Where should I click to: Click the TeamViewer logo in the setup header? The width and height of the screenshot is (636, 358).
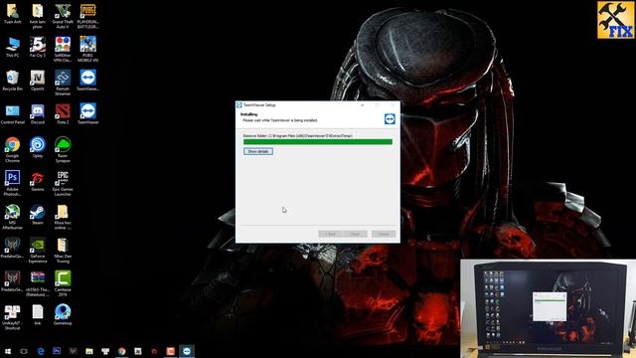pos(390,118)
